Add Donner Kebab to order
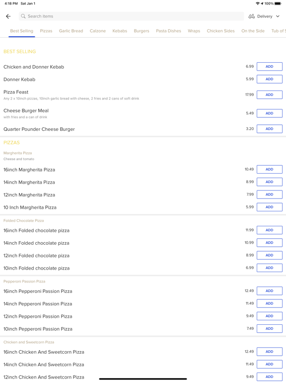The height and width of the screenshot is (382, 286). coord(270,79)
